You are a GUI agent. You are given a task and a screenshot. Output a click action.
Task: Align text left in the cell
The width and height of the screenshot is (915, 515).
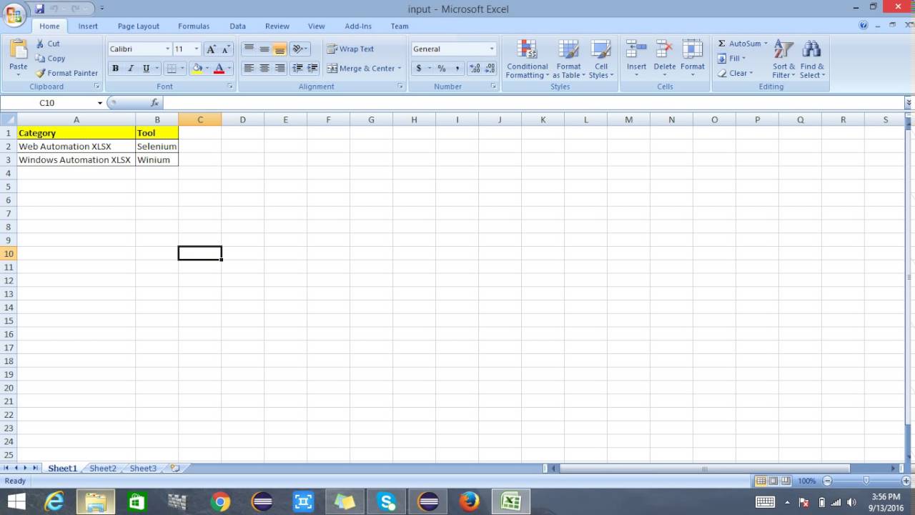(249, 68)
